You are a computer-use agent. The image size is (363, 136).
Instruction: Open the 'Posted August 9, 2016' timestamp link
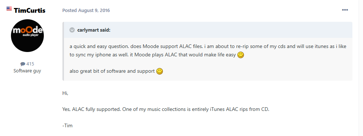[86, 11]
